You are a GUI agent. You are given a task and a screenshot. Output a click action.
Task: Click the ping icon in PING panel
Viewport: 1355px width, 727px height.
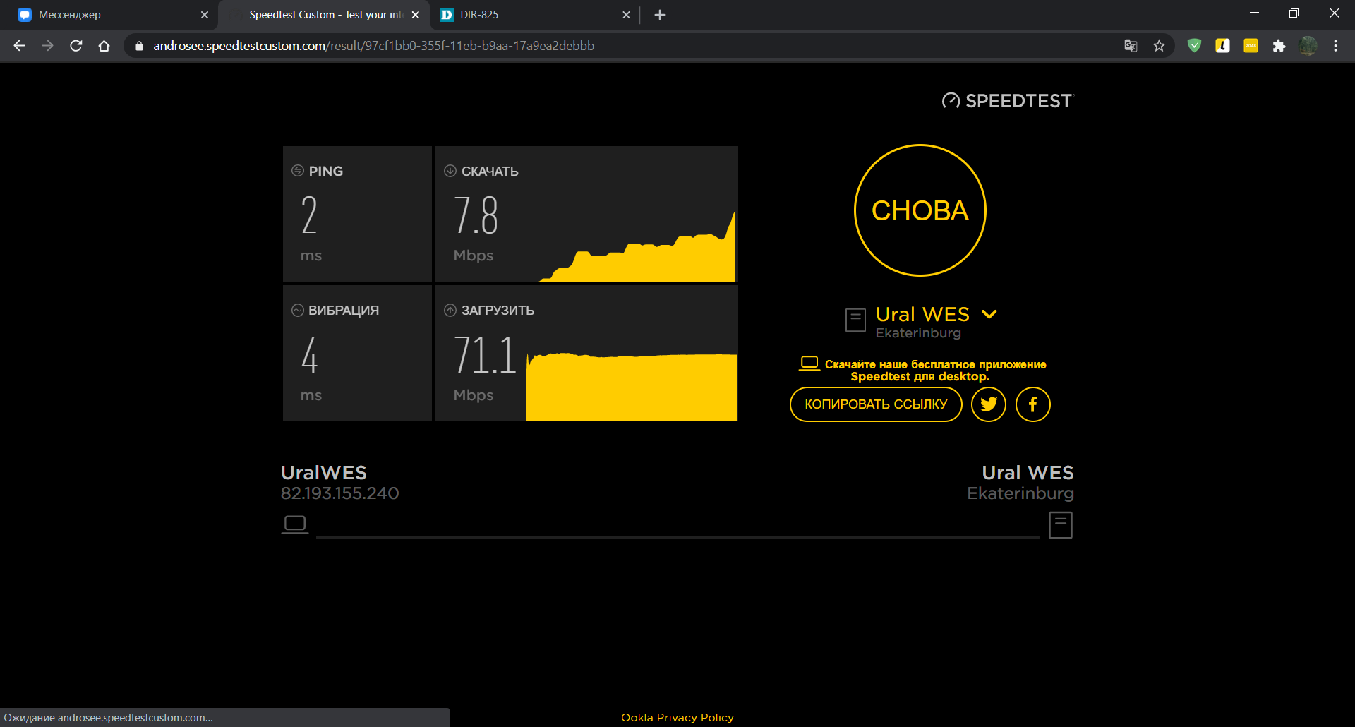tap(298, 171)
